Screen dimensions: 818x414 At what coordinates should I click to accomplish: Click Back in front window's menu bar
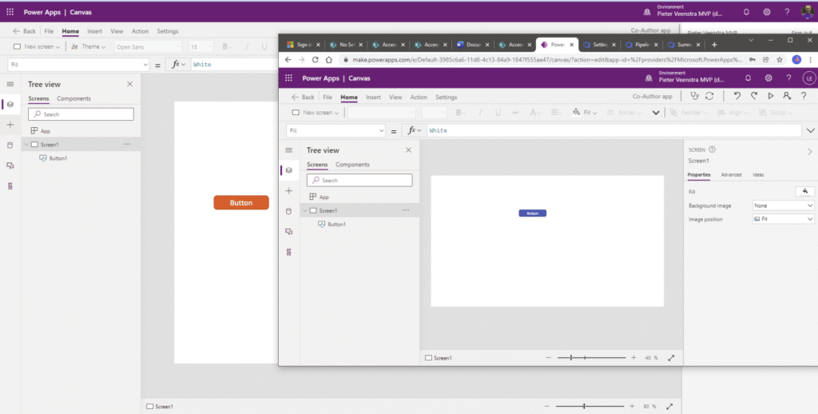point(303,97)
